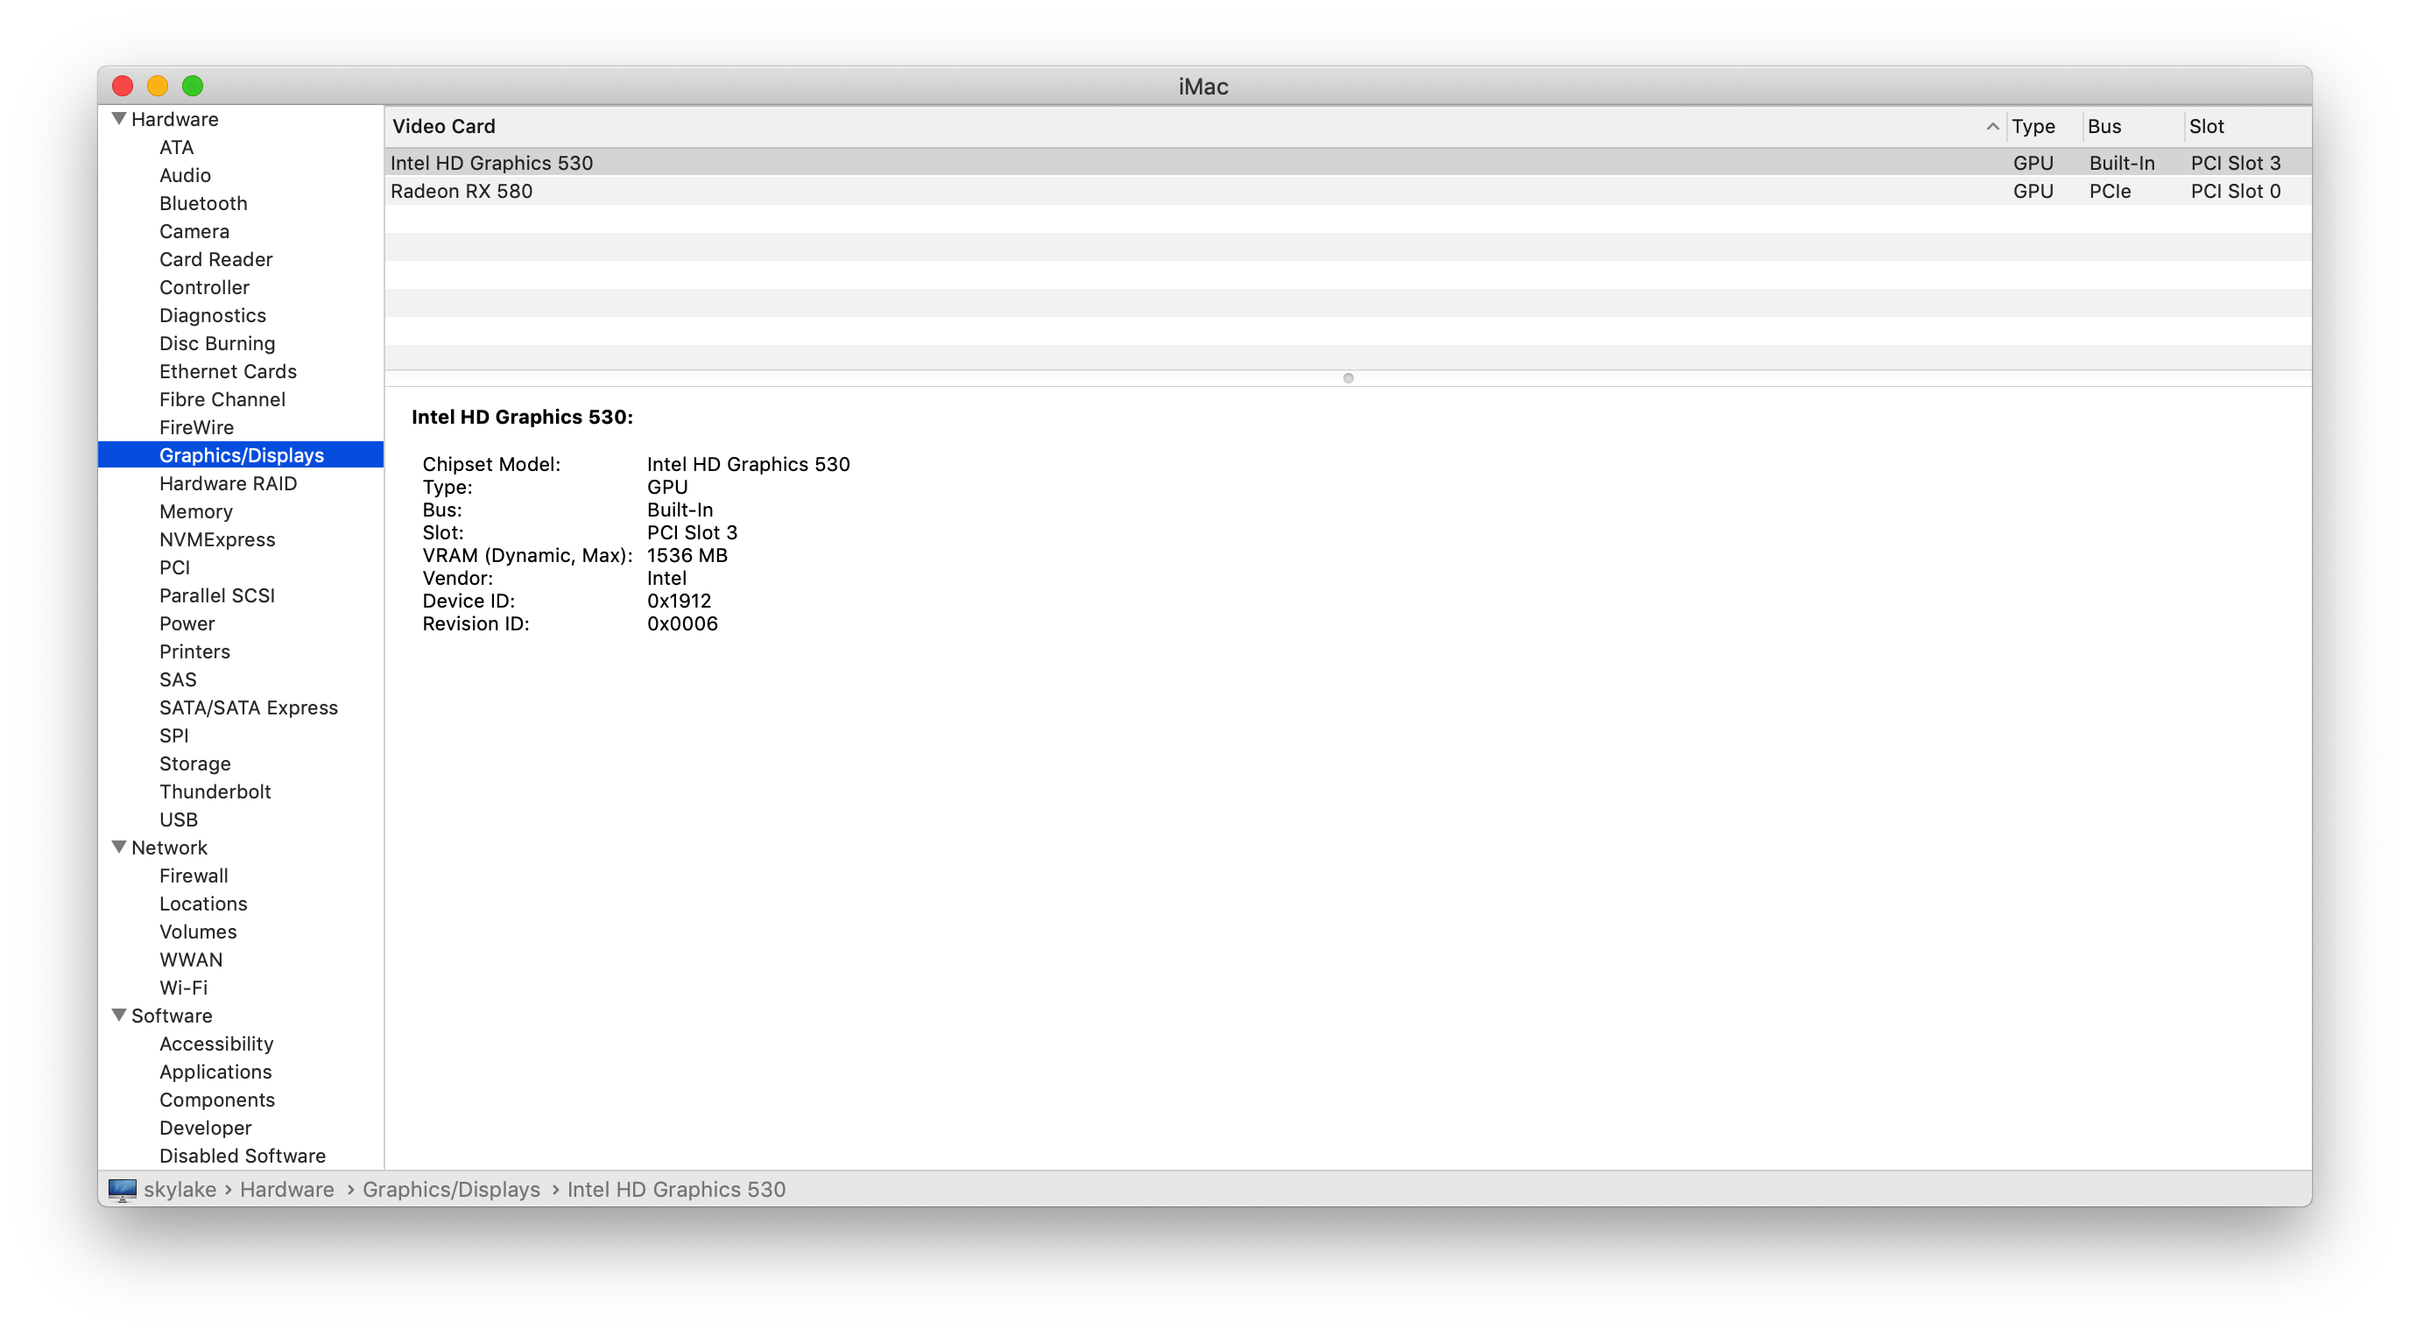Collapse the Software disclosure triangle
This screenshot has height=1336, width=2410.
pyautogui.click(x=118, y=1015)
